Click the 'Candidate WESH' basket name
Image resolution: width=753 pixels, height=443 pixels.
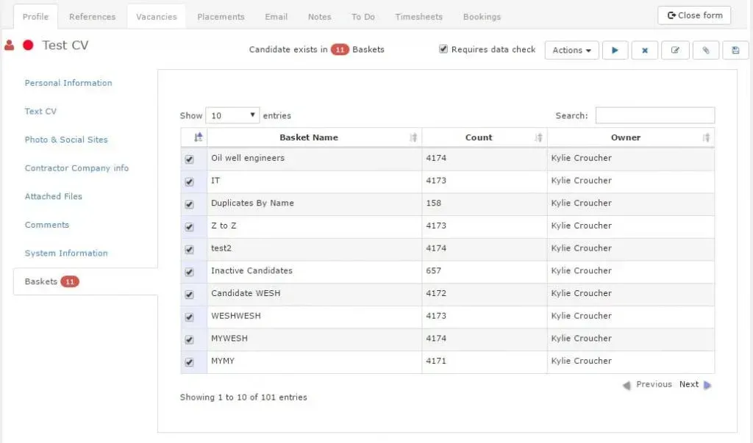point(246,293)
